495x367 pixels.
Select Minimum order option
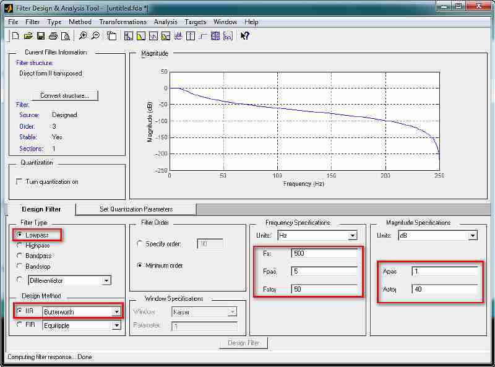click(x=139, y=266)
